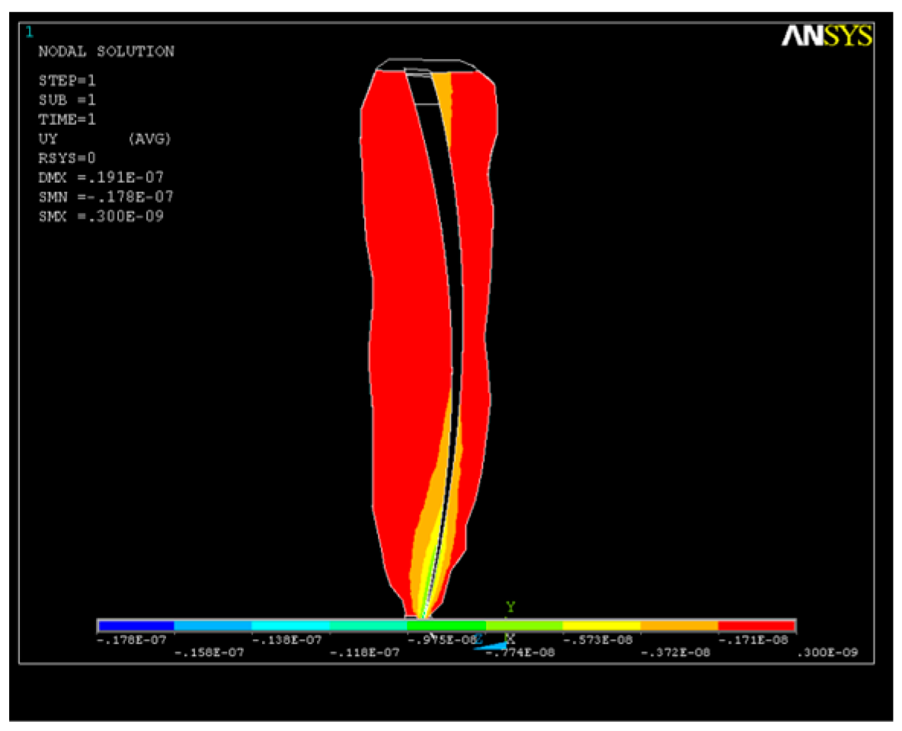
Task: Click the (AVG) label text
Action: tap(149, 139)
